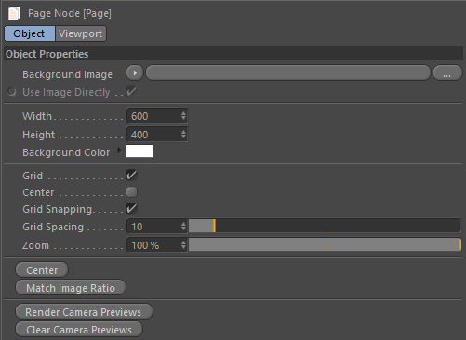Click the Background Image label
Screen dimensions: 466x340
point(67,74)
